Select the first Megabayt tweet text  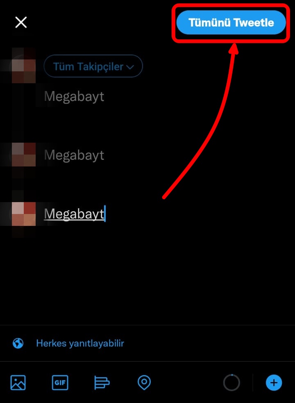74,97
